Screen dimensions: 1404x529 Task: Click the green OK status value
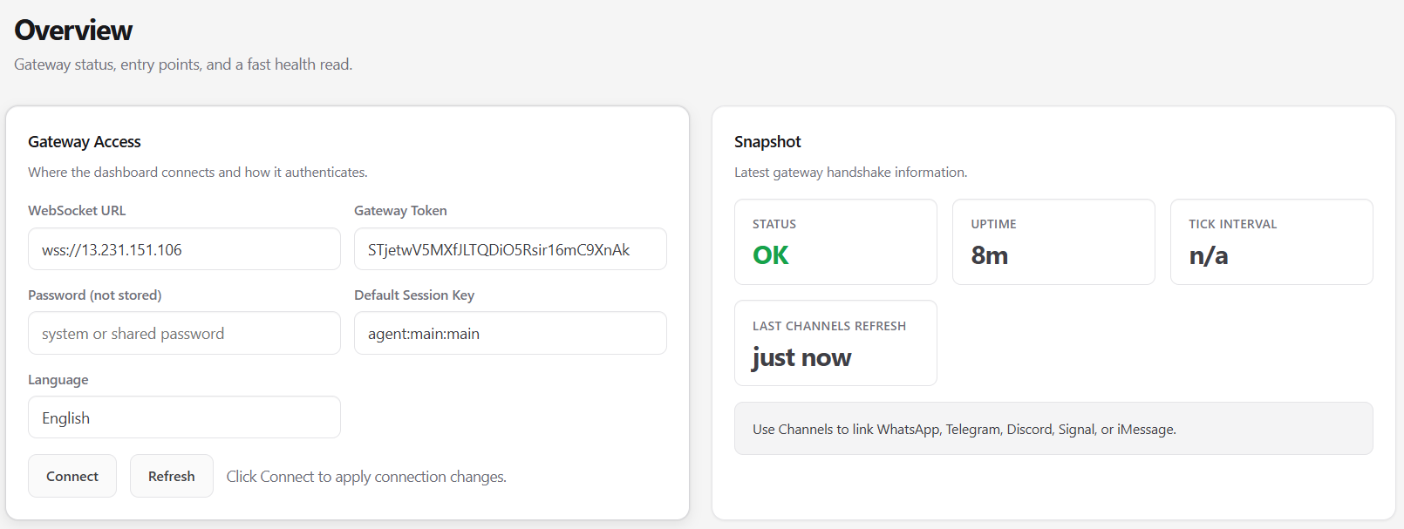click(x=771, y=255)
